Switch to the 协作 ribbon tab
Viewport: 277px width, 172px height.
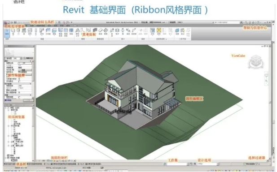pyautogui.click(x=50, y=26)
